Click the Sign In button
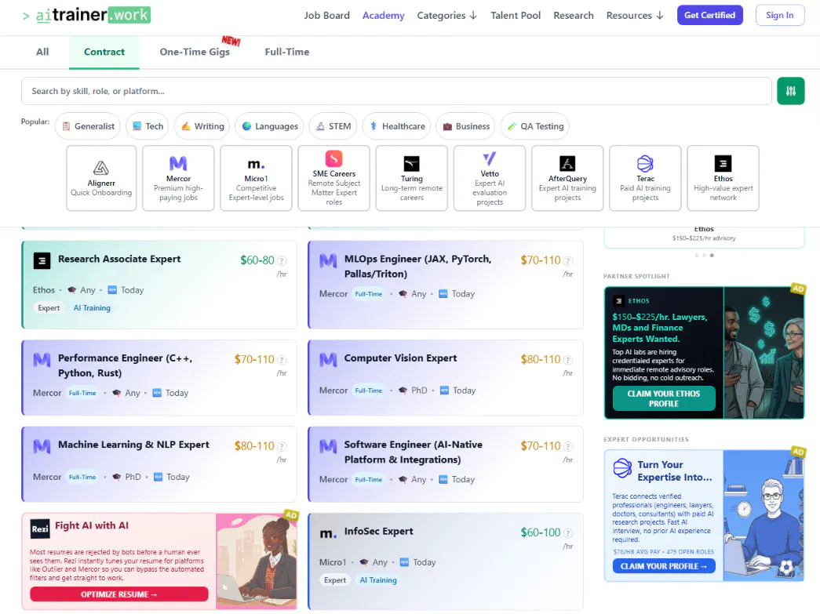The width and height of the screenshot is (820, 614). pyautogui.click(x=780, y=15)
